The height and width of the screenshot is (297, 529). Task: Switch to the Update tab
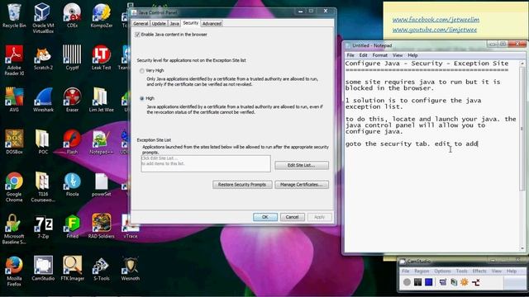[x=159, y=24]
